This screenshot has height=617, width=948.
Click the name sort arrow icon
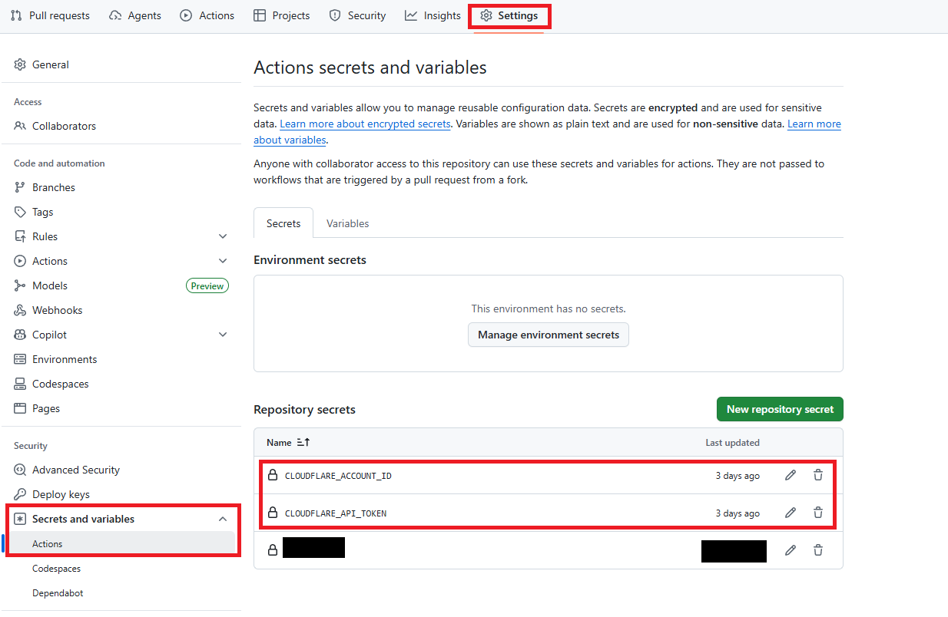pyautogui.click(x=303, y=443)
